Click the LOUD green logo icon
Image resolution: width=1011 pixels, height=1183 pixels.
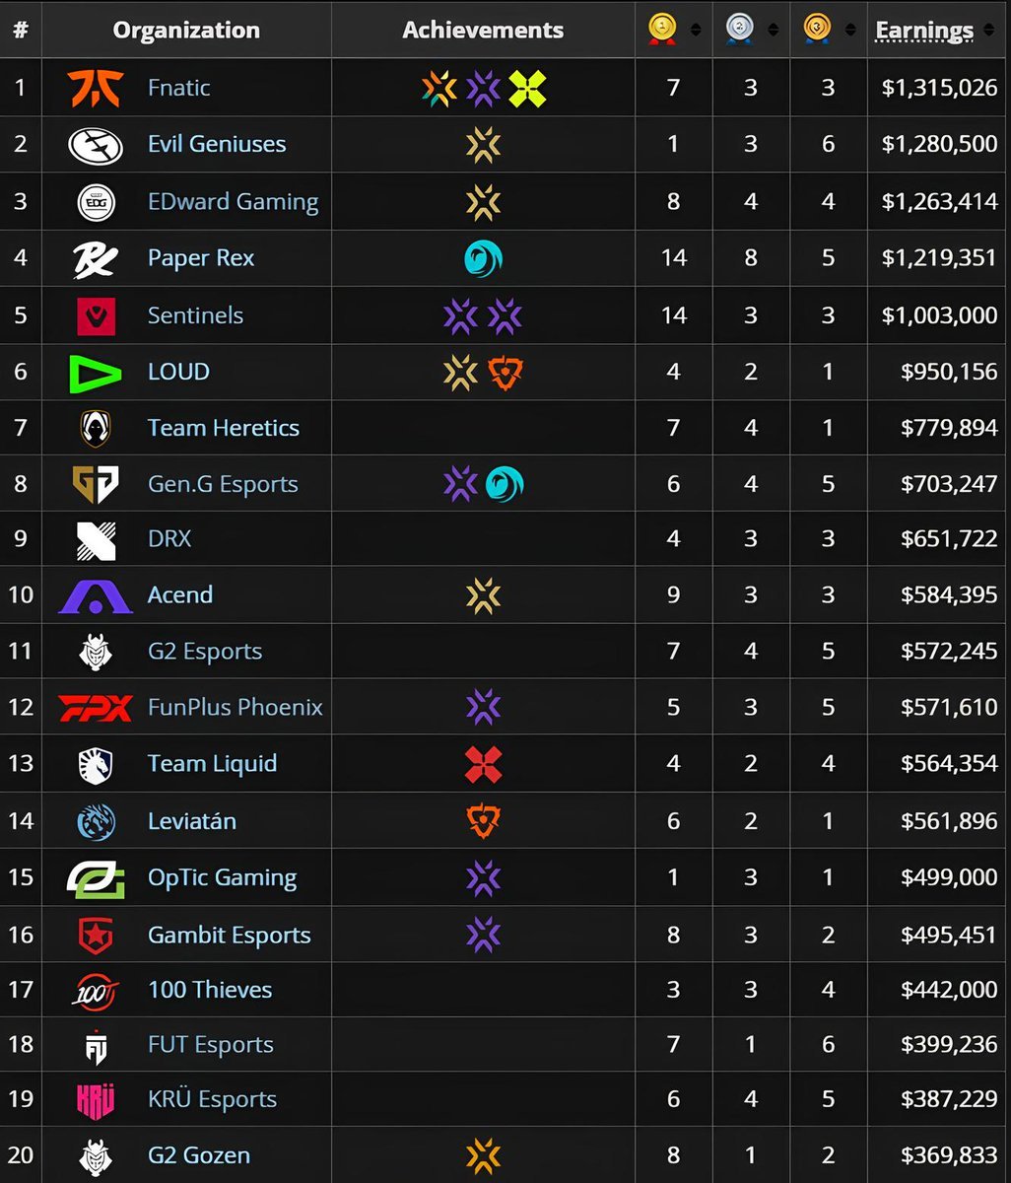point(96,373)
